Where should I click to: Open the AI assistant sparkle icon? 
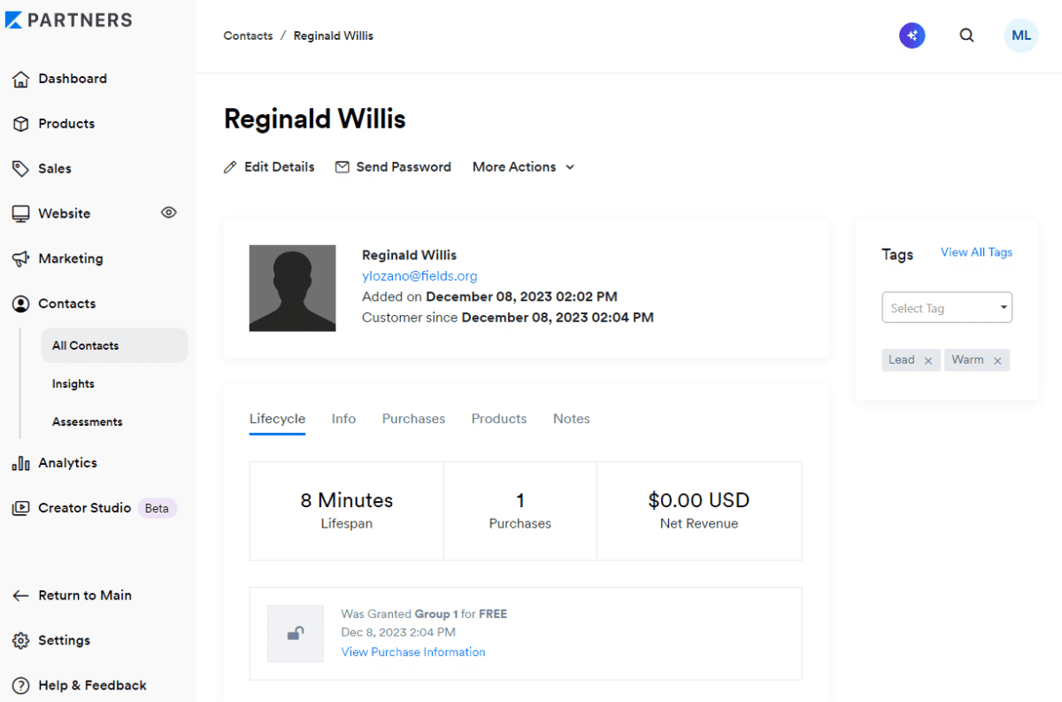point(912,35)
